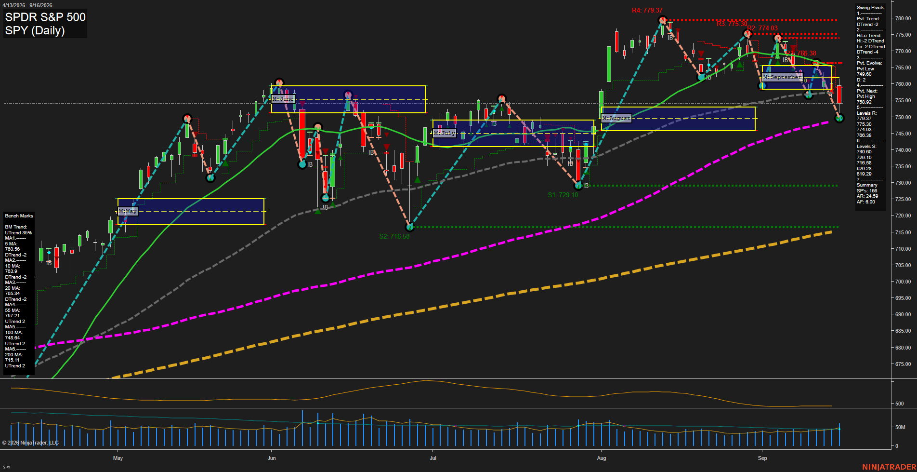The image size is (917, 472).
Task: Click the Bench Marks panel header
Action: click(x=19, y=216)
